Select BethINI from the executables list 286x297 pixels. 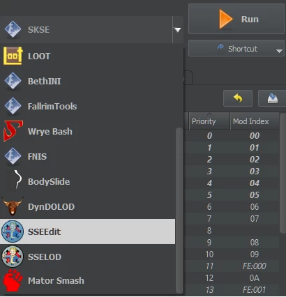point(88,81)
